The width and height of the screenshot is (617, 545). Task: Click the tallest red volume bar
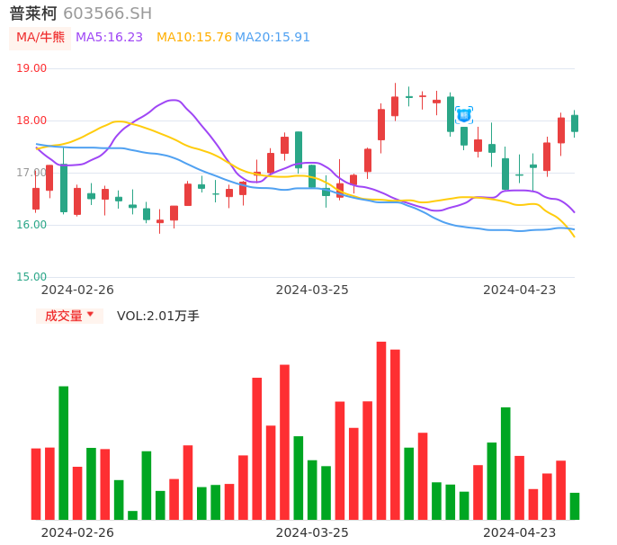(x=381, y=430)
